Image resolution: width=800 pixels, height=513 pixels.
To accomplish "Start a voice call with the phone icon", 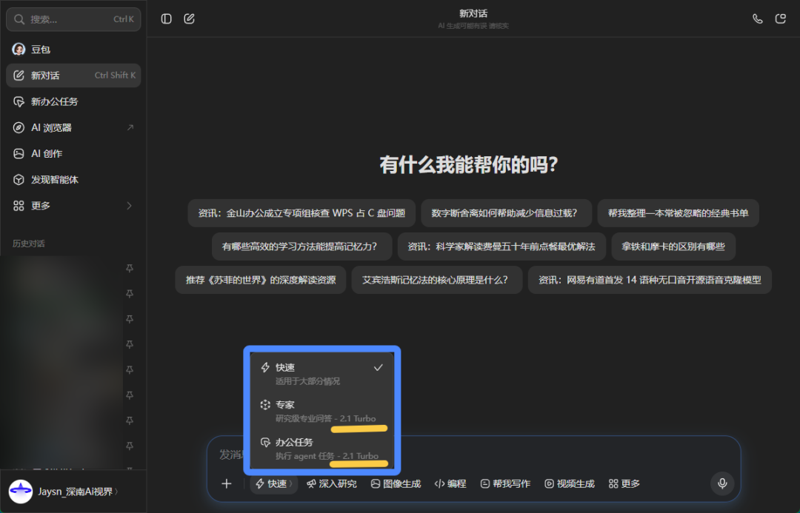I will point(758,19).
